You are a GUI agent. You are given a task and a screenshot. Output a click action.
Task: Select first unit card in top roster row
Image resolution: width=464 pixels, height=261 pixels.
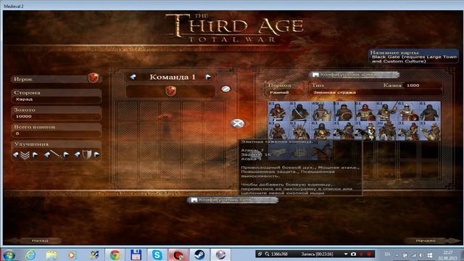point(278,111)
